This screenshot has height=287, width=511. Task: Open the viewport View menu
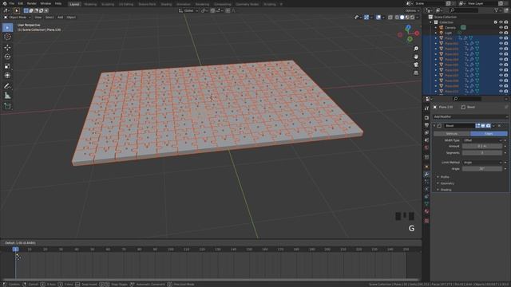pos(38,18)
